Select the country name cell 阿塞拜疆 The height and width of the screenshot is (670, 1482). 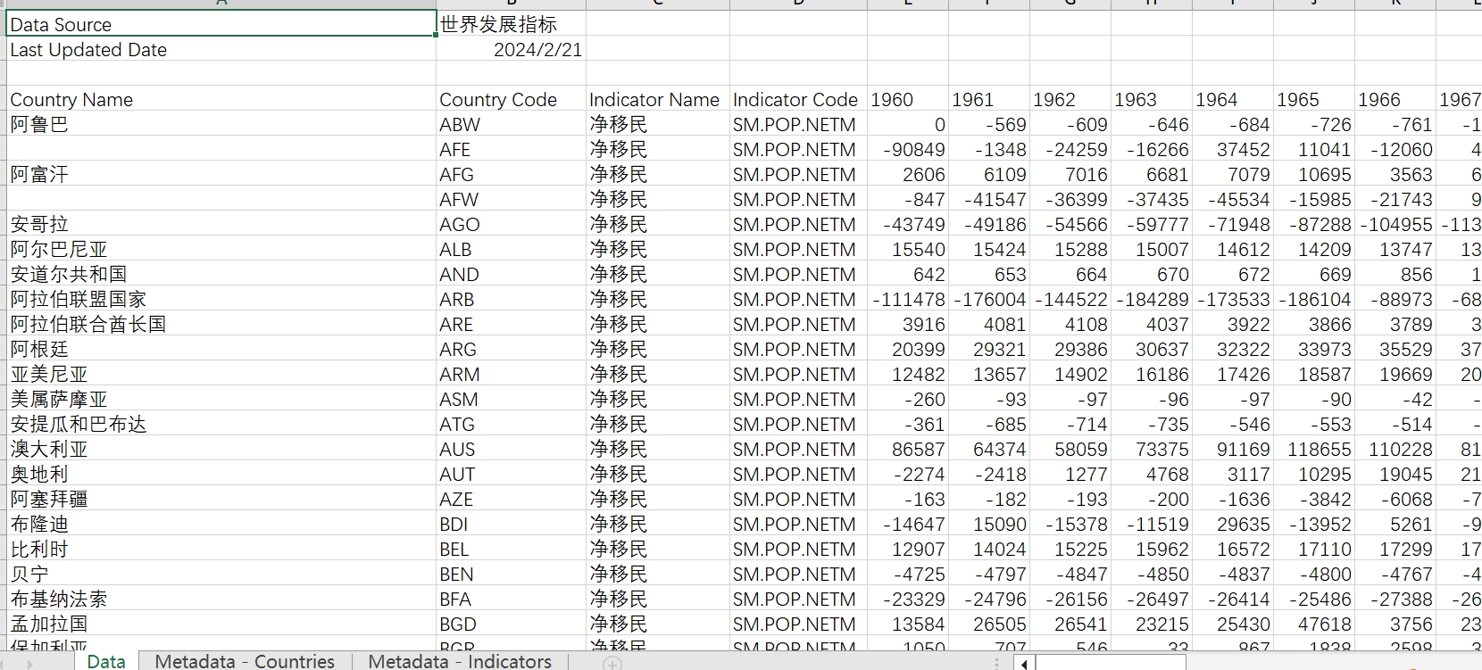[x=221, y=499]
